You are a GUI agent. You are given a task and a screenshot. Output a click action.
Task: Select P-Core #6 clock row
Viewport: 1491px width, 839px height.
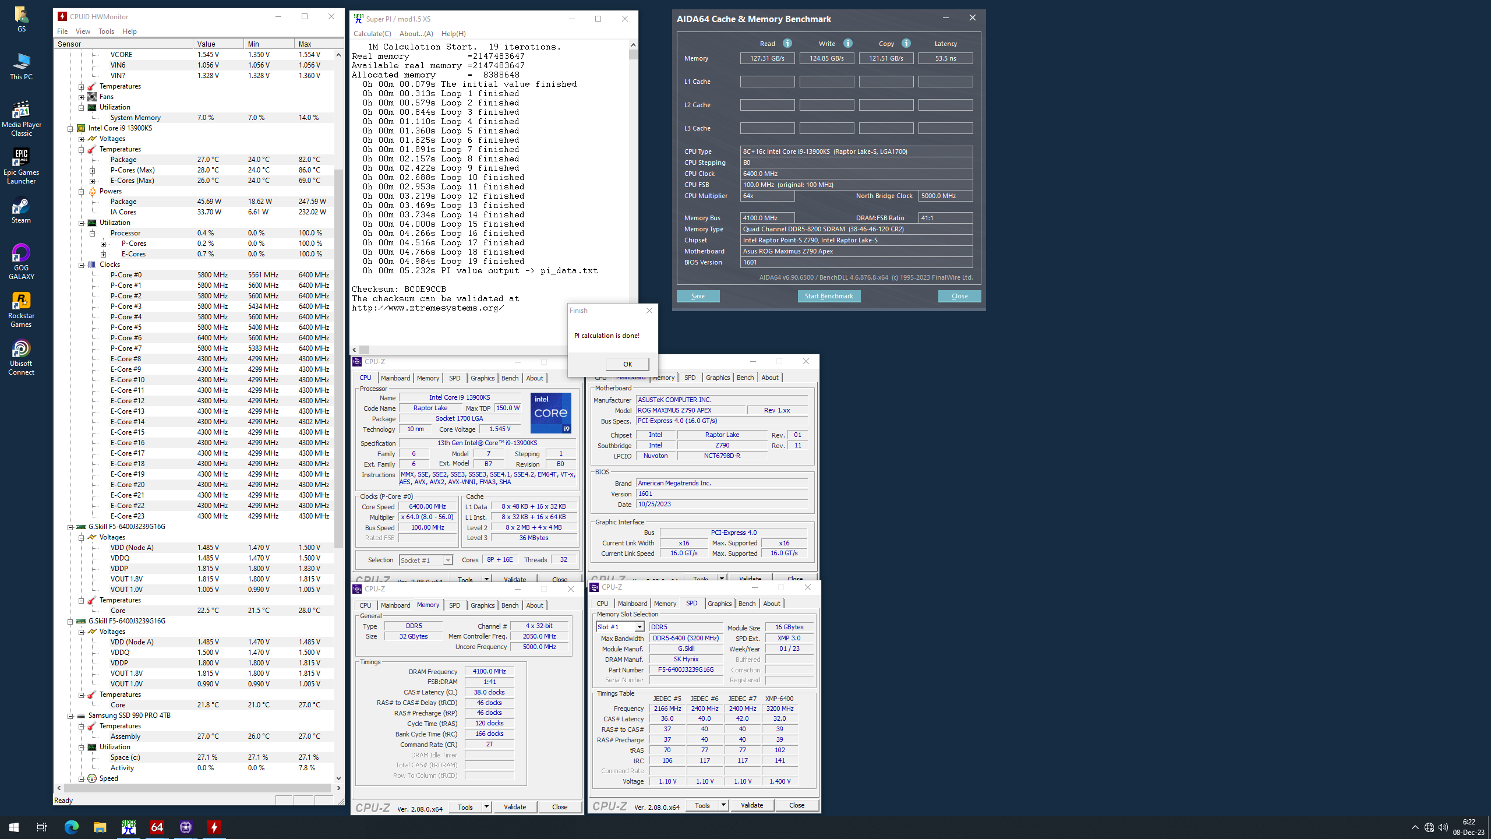pos(194,338)
